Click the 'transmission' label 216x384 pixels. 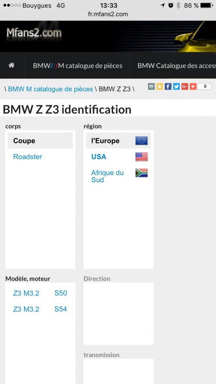(102, 355)
